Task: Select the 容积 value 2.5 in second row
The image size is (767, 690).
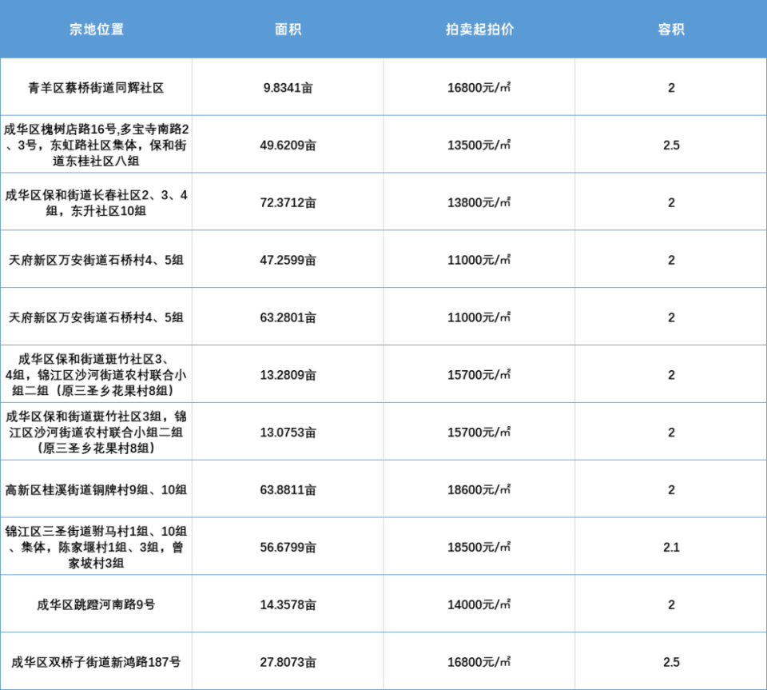Action: click(672, 145)
